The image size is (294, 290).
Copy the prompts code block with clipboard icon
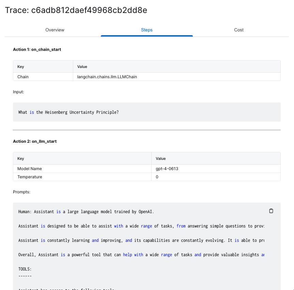271,211
